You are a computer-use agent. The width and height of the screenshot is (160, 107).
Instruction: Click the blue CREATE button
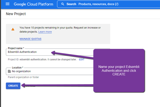[x=13, y=86]
